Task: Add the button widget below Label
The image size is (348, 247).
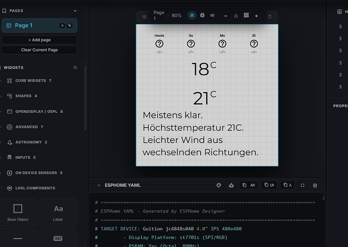Action: [58, 238]
